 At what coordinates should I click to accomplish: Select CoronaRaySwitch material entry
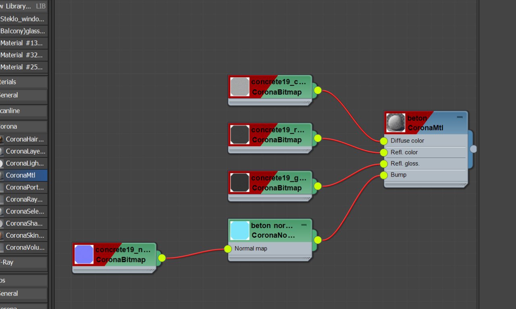click(23, 199)
